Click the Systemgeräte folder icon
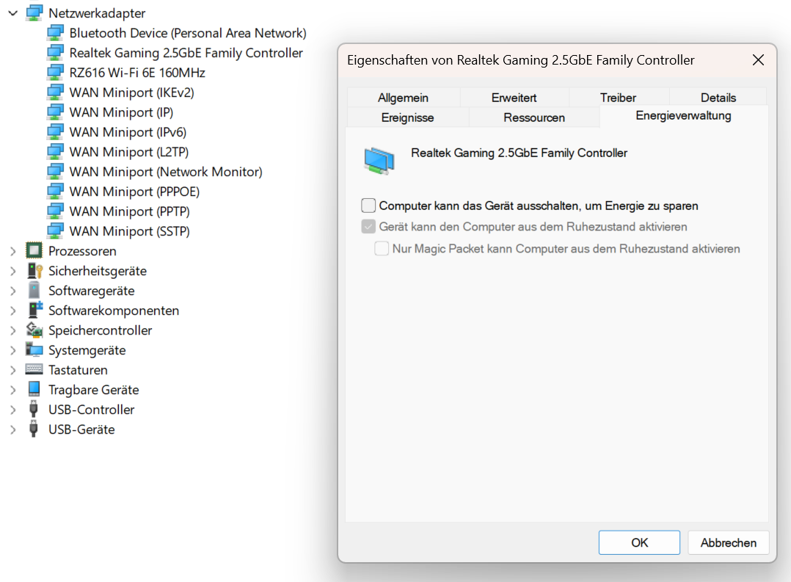Screen dimensions: 791x582 pos(34,350)
